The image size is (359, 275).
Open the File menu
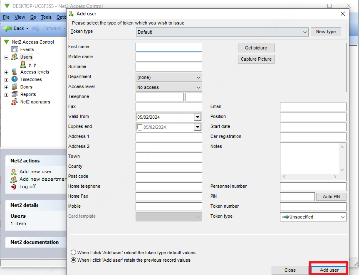click(6, 17)
